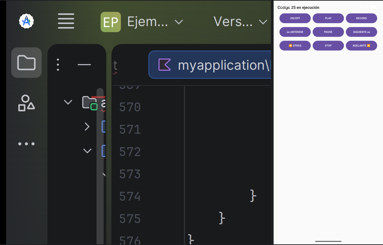Tap the ON/OFF button in the emulator
383x245 pixels.
pos(295,18)
